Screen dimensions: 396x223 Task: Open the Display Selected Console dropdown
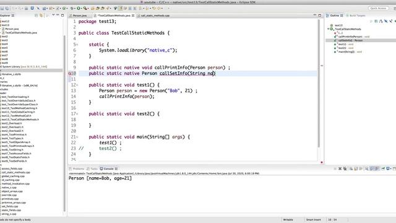[391, 168]
